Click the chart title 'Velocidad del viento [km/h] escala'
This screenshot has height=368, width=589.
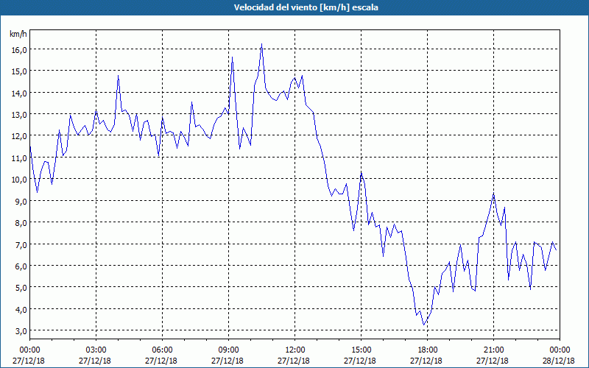click(306, 7)
